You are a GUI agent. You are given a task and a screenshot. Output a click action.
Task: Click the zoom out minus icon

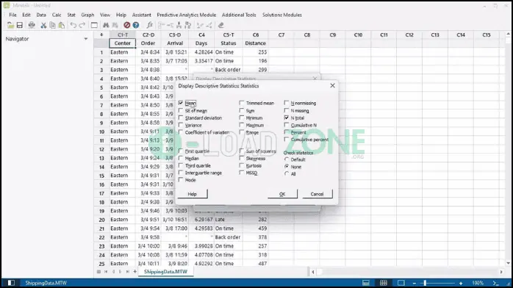415,283
